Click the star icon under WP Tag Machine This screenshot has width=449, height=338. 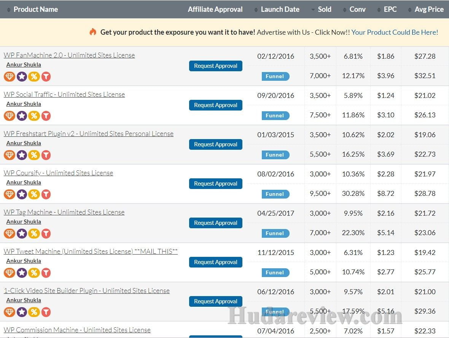22,234
